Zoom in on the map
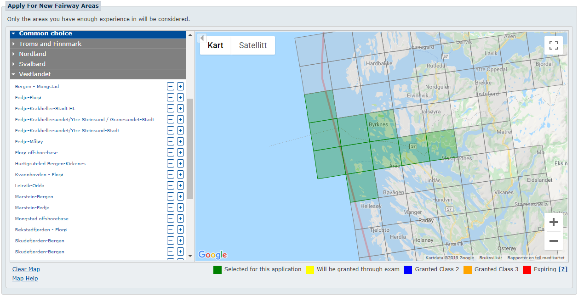This screenshot has width=578, height=296. [x=554, y=222]
